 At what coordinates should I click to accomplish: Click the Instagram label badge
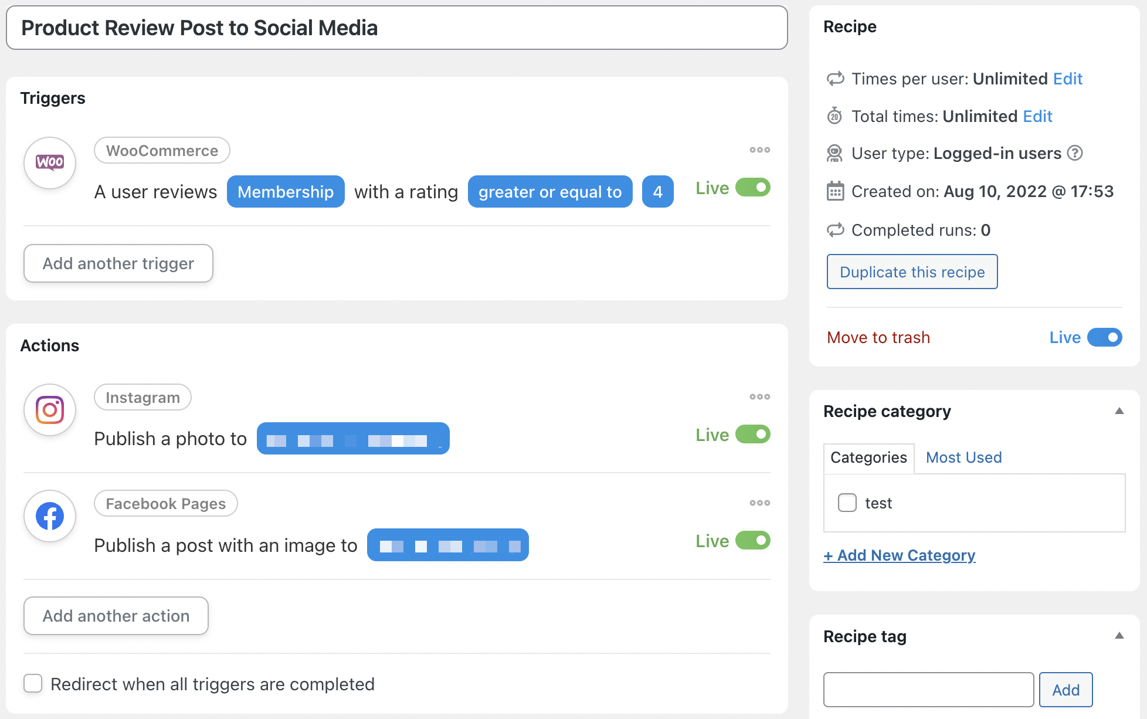pyautogui.click(x=142, y=398)
